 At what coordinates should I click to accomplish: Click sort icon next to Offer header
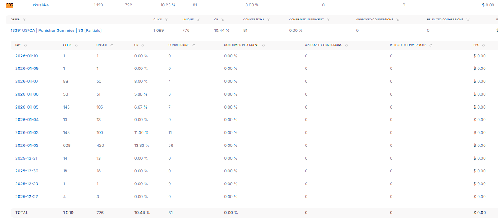24,20
